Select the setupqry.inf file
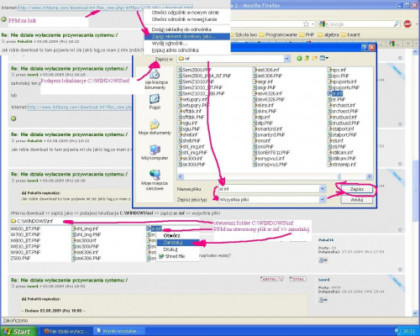Screen dimensions: 420x336 tap(192, 99)
